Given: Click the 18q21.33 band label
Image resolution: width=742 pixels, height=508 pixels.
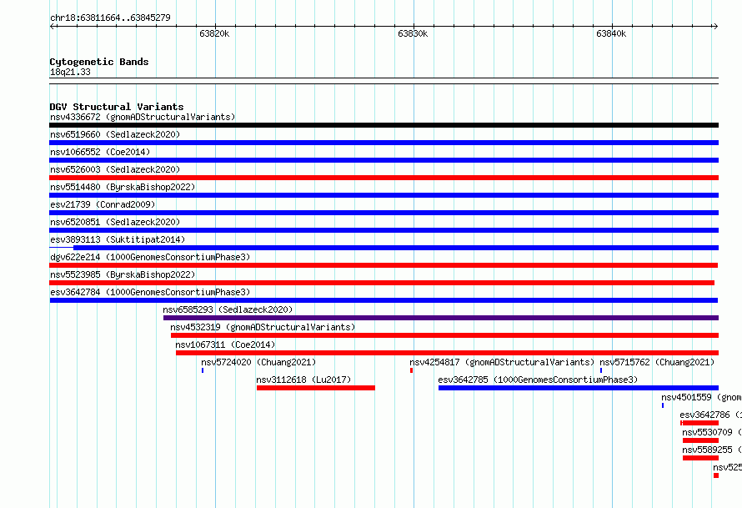Looking at the screenshot, I should coord(70,72).
